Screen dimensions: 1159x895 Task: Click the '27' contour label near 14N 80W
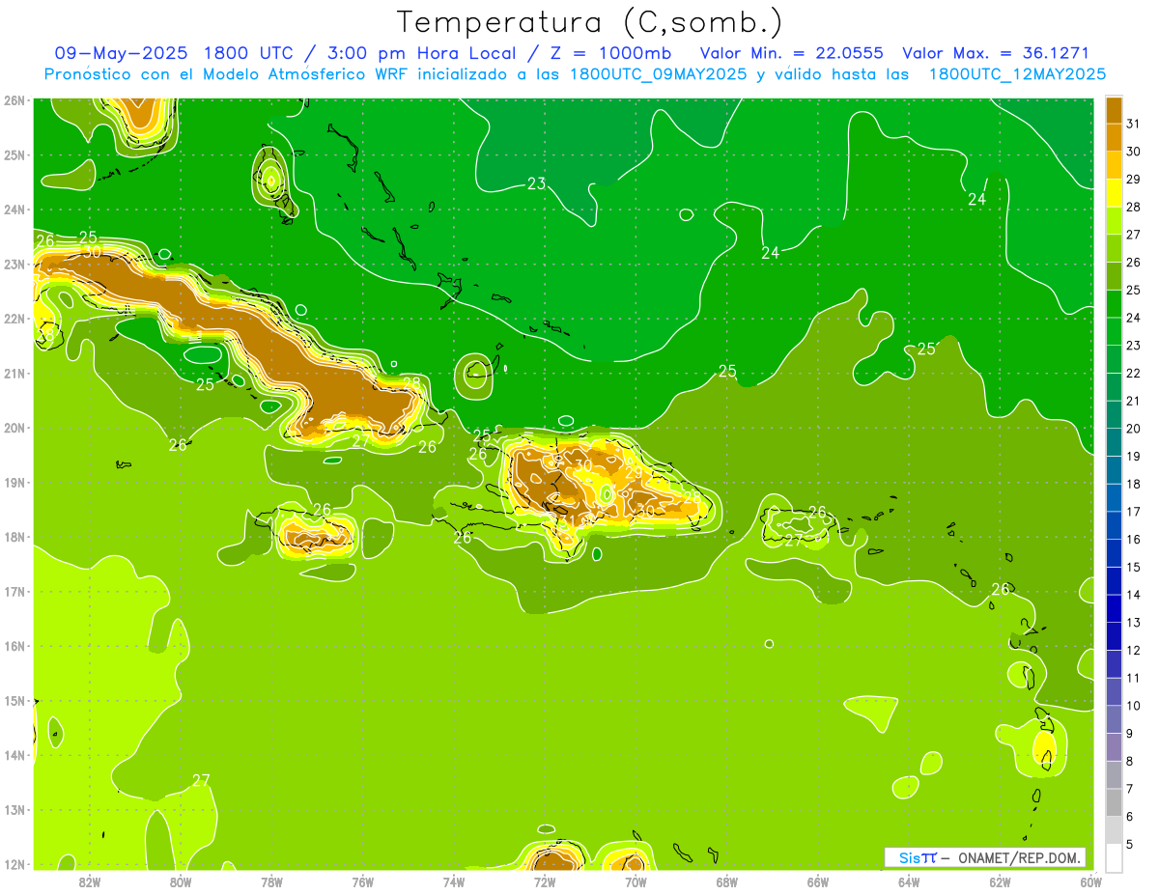201,780
